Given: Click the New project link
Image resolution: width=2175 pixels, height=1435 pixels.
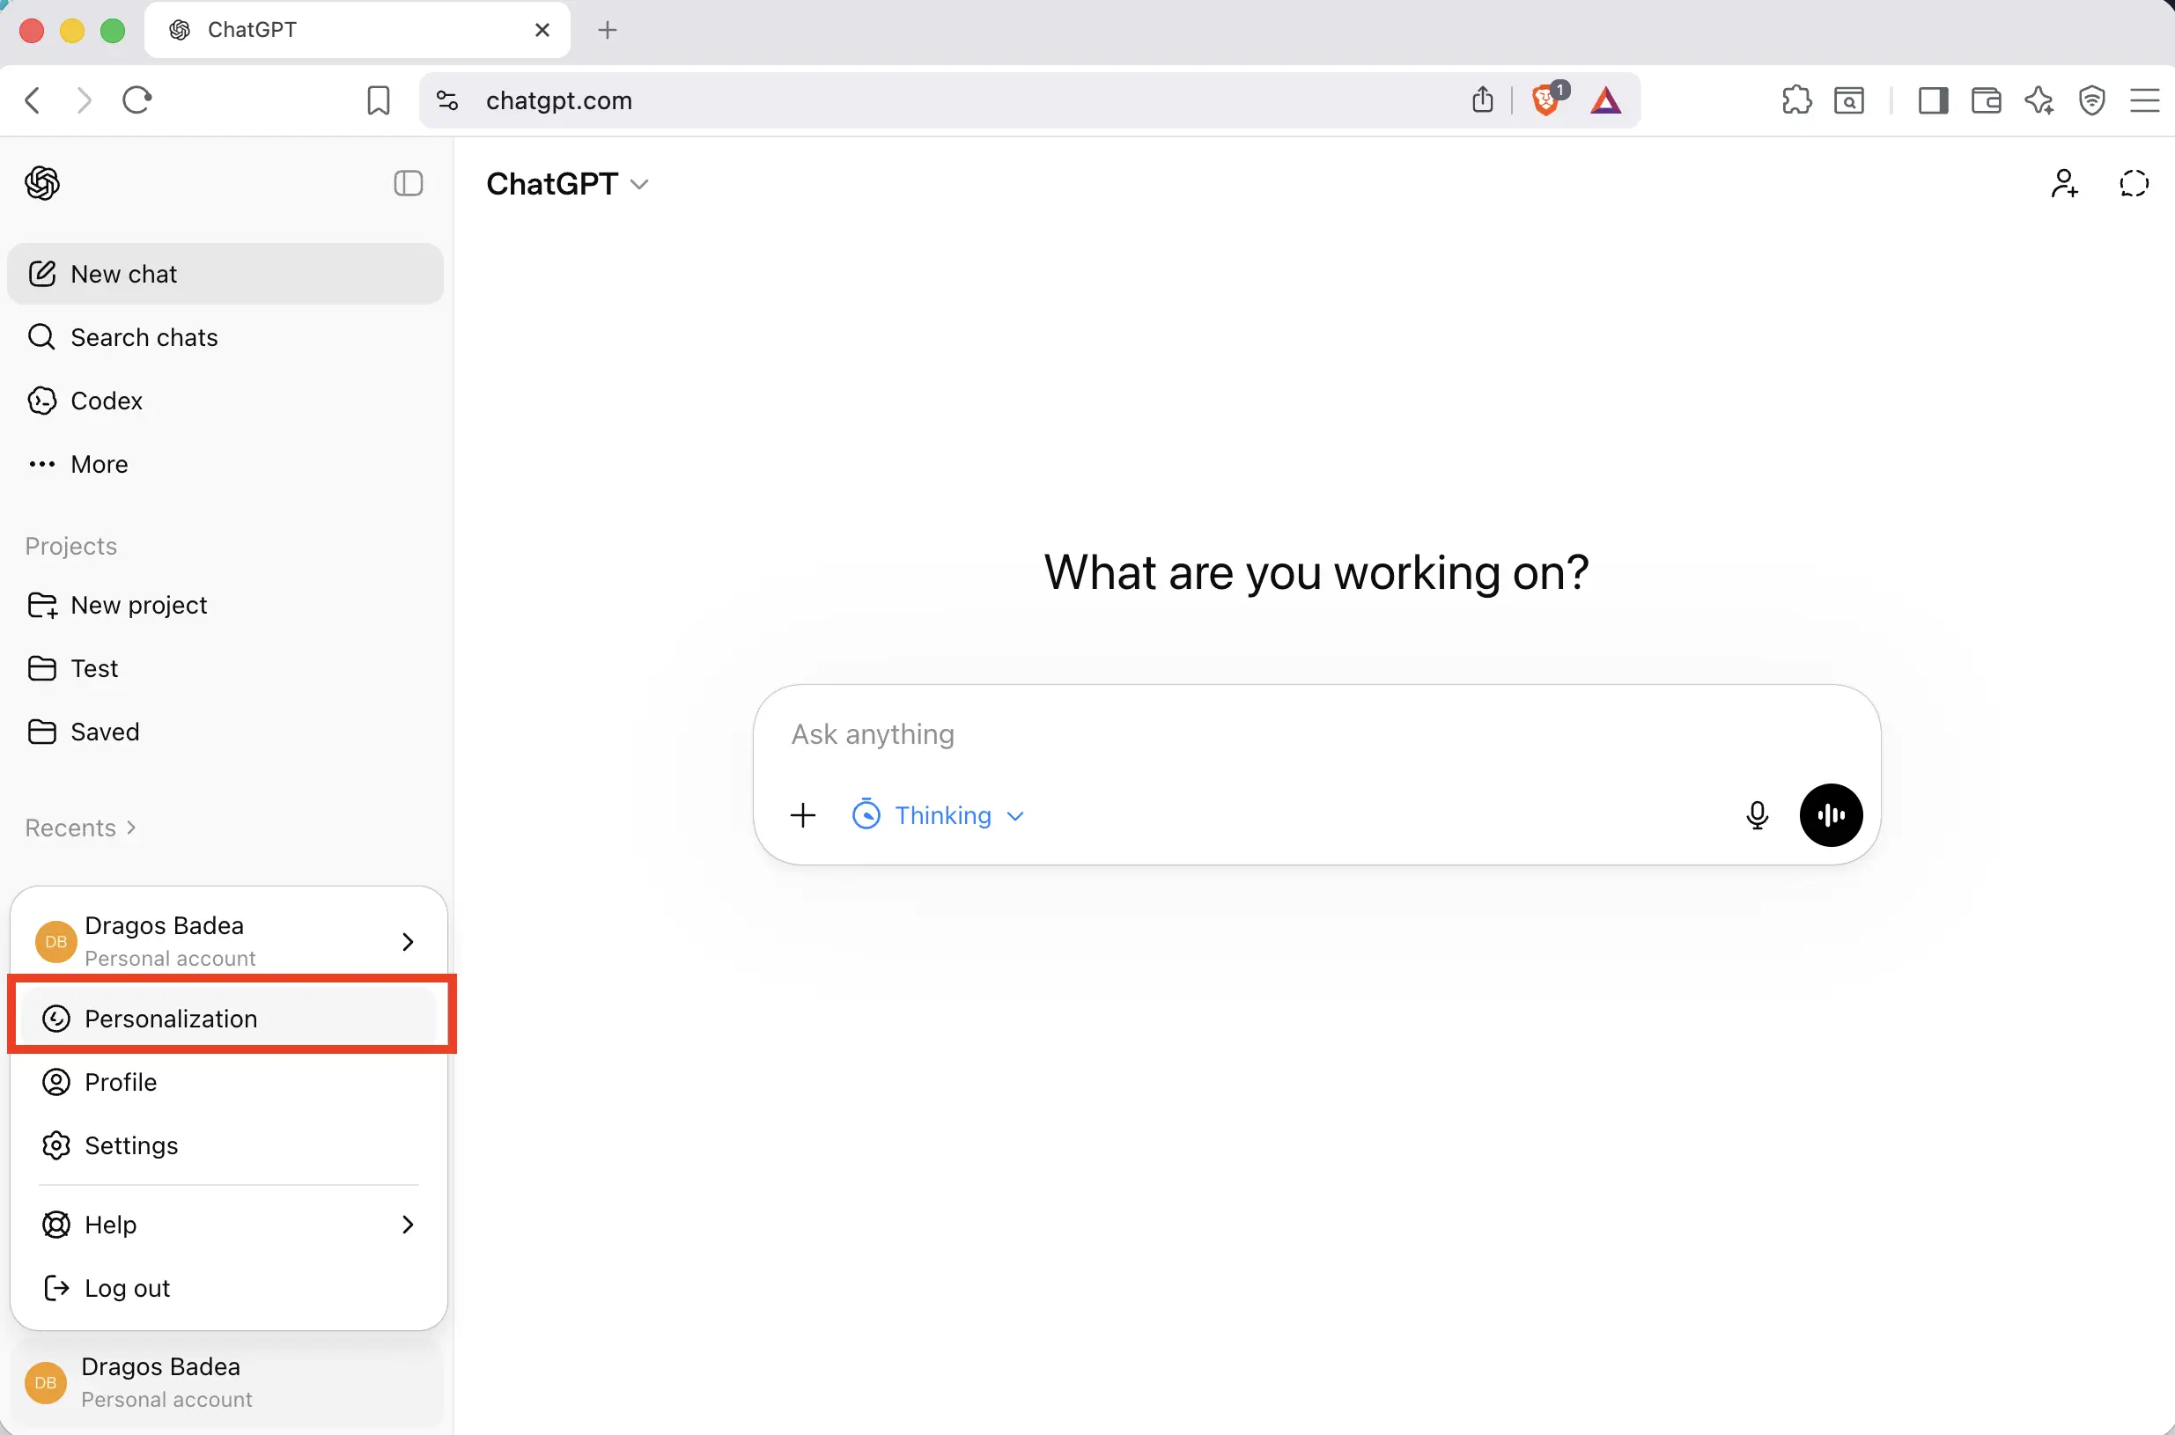Looking at the screenshot, I should coord(138,605).
